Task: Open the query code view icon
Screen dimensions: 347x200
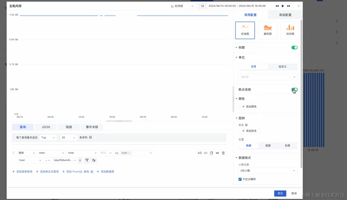Action: (x=206, y=153)
